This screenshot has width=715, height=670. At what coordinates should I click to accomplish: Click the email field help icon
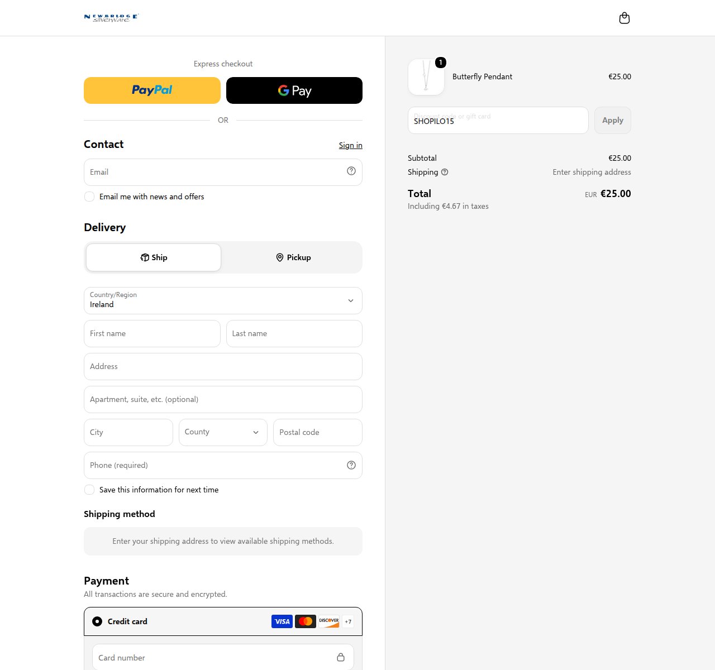point(351,171)
